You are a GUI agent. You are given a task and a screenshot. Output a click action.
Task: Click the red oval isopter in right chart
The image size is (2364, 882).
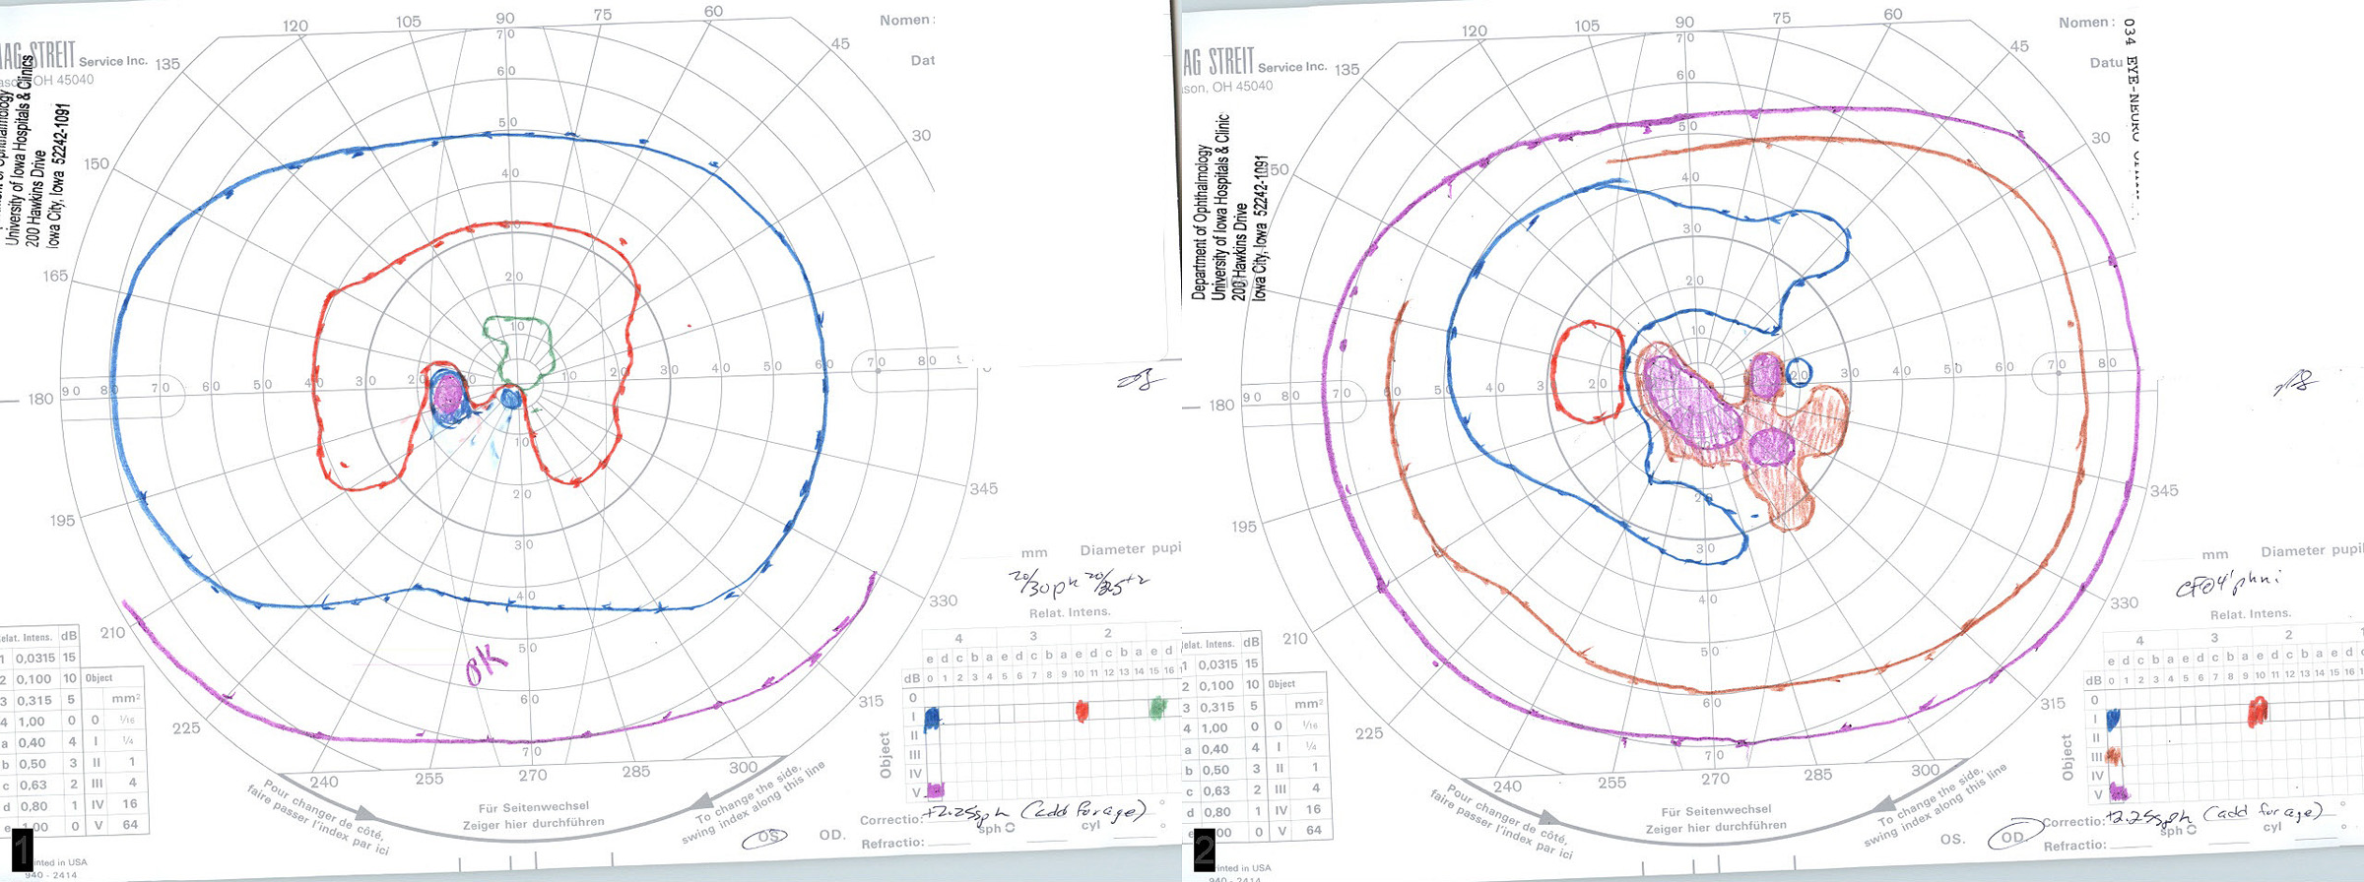[1587, 371]
